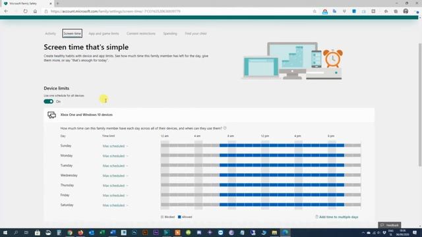Click Friday's schedule timeline bar
The image size is (422, 237).
[x=260, y=195]
